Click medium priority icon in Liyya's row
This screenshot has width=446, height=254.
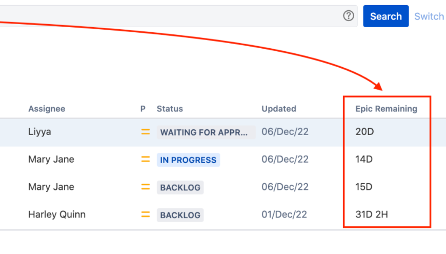(146, 132)
